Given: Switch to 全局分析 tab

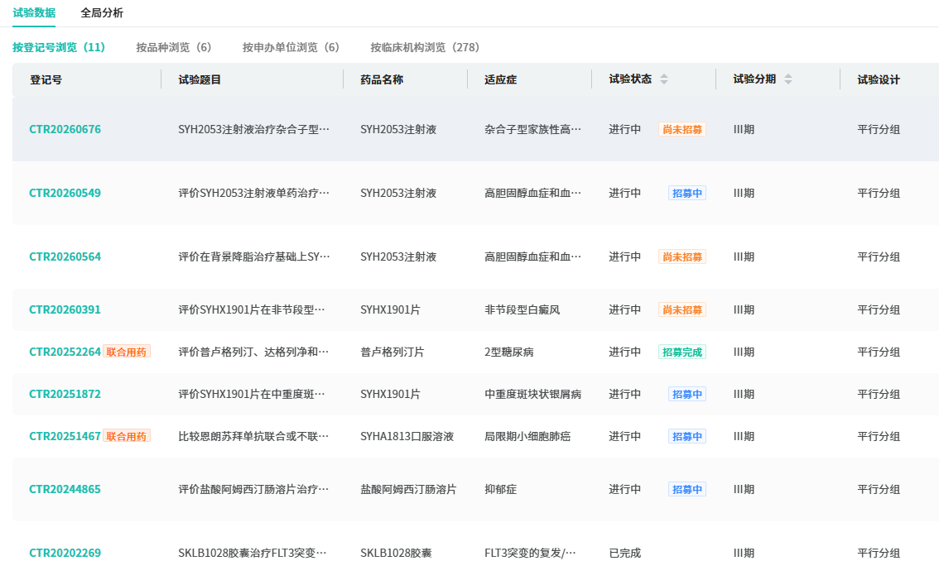Looking at the screenshot, I should pos(102,13).
